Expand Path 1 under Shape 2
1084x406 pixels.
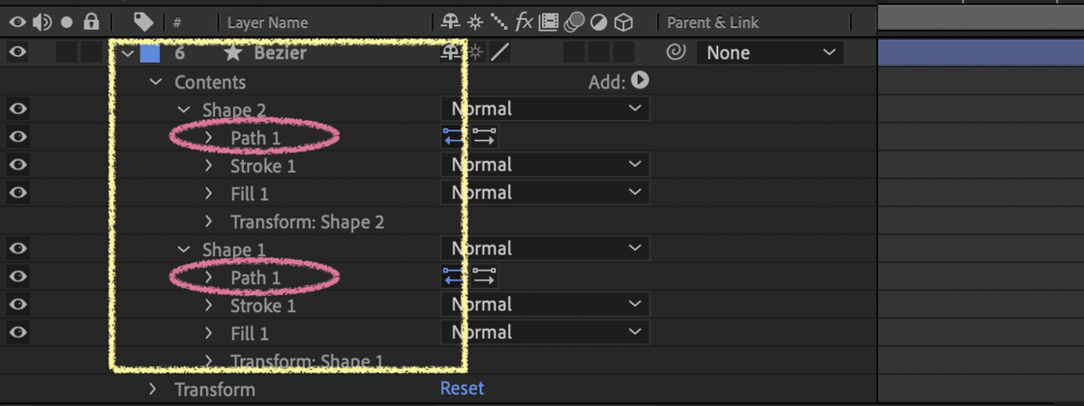click(x=209, y=137)
